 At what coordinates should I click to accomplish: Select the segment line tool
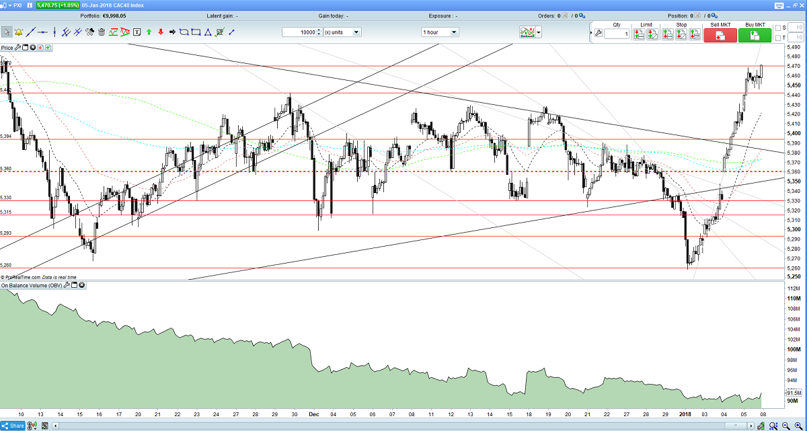point(231,32)
